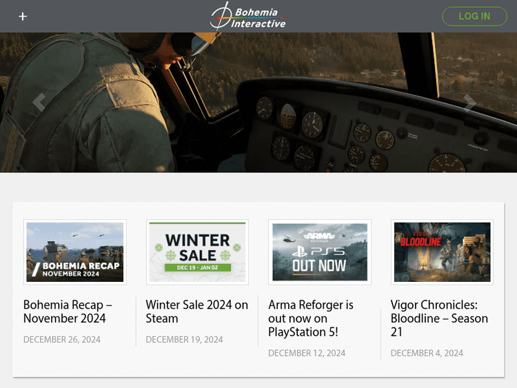Open Winter Sale 2024 on Steam headline

pos(196,312)
